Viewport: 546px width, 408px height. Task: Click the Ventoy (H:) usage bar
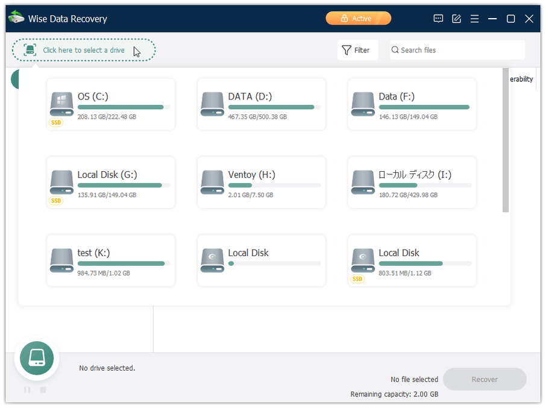tap(274, 185)
